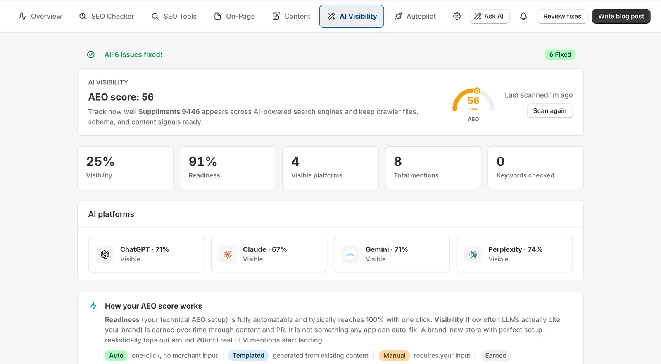Viewport: 661px width, 364px height.
Task: Click the Templated tag
Action: point(248,355)
